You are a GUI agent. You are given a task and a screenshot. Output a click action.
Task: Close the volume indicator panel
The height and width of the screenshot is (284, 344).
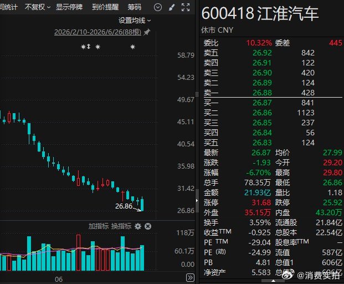(148, 226)
